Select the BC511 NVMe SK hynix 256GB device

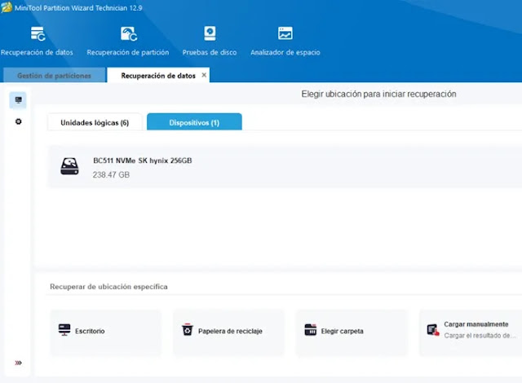point(285,166)
